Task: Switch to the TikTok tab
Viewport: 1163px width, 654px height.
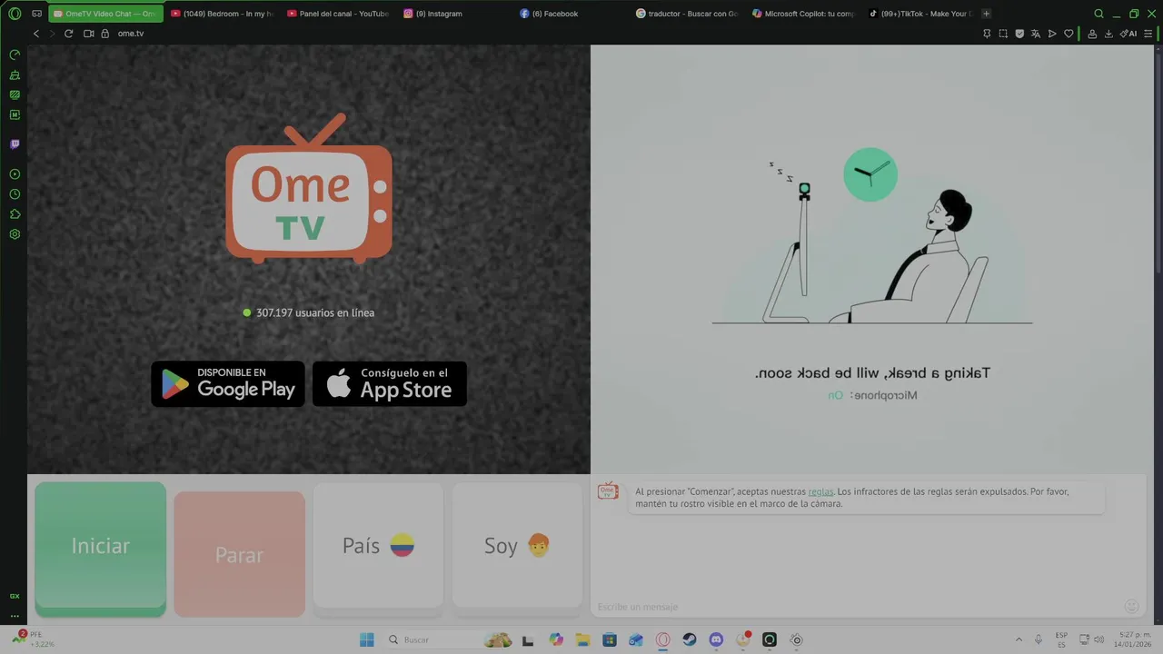Action: tap(919, 14)
